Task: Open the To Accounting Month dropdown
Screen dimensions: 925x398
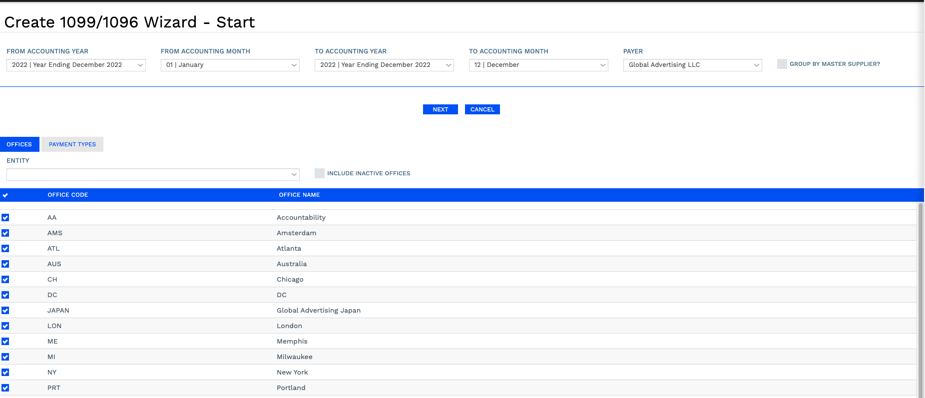Action: click(x=538, y=65)
